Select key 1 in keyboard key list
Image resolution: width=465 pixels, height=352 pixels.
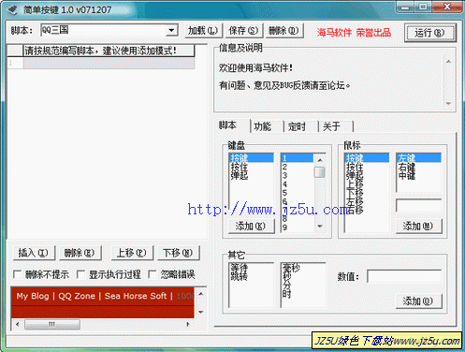point(298,158)
